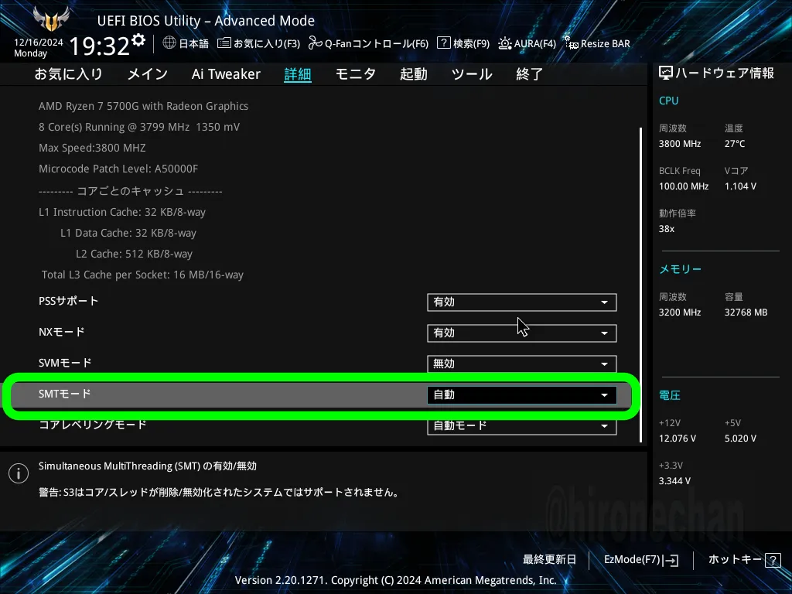Click the search question-mark icon (F9)
The width and height of the screenshot is (792, 594).
[443, 43]
